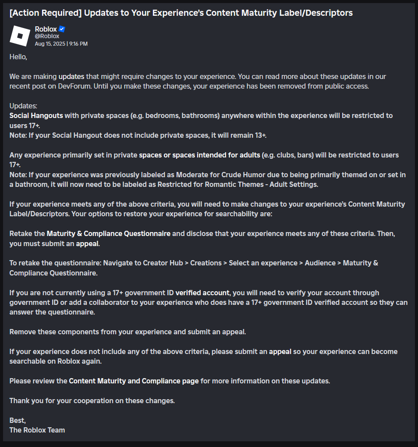418x447 pixels.
Task: Open the bold "updates" link
Action: click(x=71, y=76)
